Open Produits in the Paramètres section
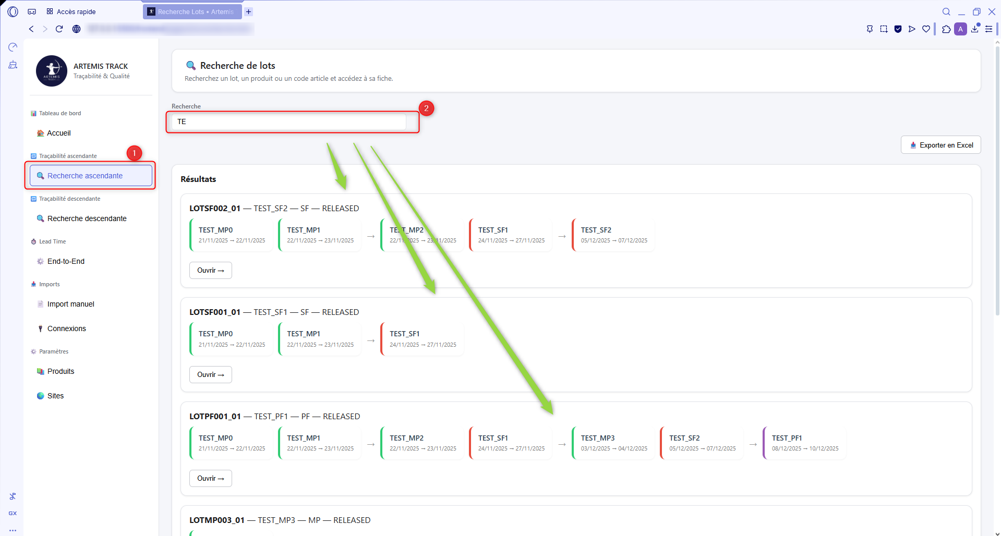 pyautogui.click(x=61, y=371)
